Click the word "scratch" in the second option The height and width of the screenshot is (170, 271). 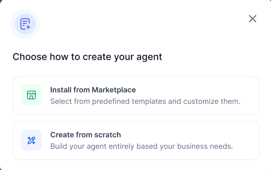pos(108,135)
